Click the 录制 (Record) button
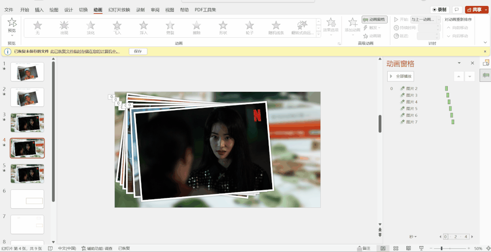The width and height of the screenshot is (491, 252). 440,10
